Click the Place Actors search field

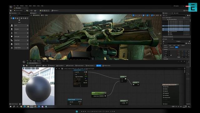click(19, 15)
